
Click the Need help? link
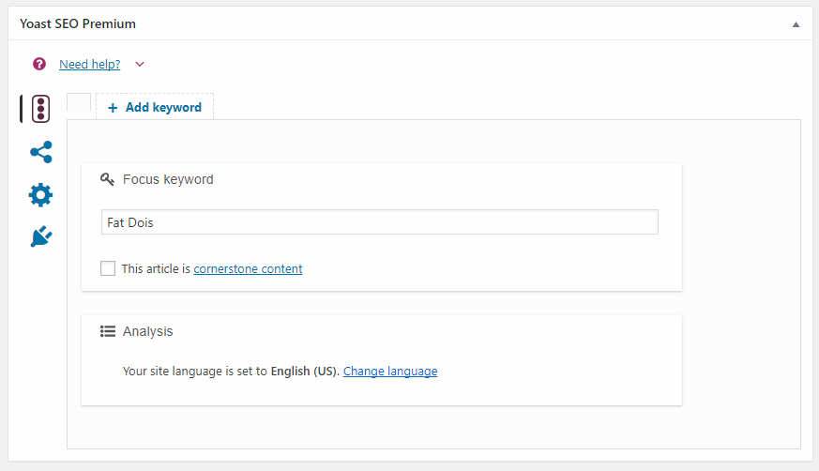(90, 64)
